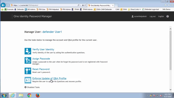Click the Verify User Identity icon
The width and height of the screenshot is (174, 98).
pos(28,51)
